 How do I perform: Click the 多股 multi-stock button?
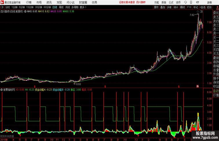pos(169,7)
